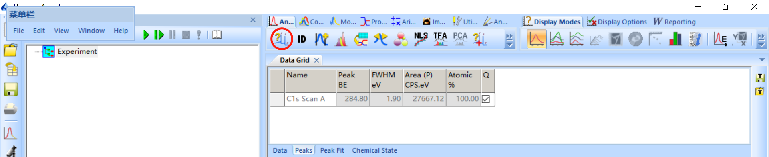Click the greyed image map display icon
Viewport: 769px width, 157px height.
coord(616,39)
